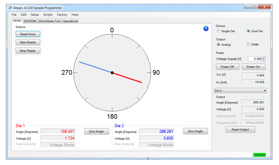The height and width of the screenshot is (165, 279).
Task: Click Zero Angle button for Die 2
Action: click(x=195, y=131)
